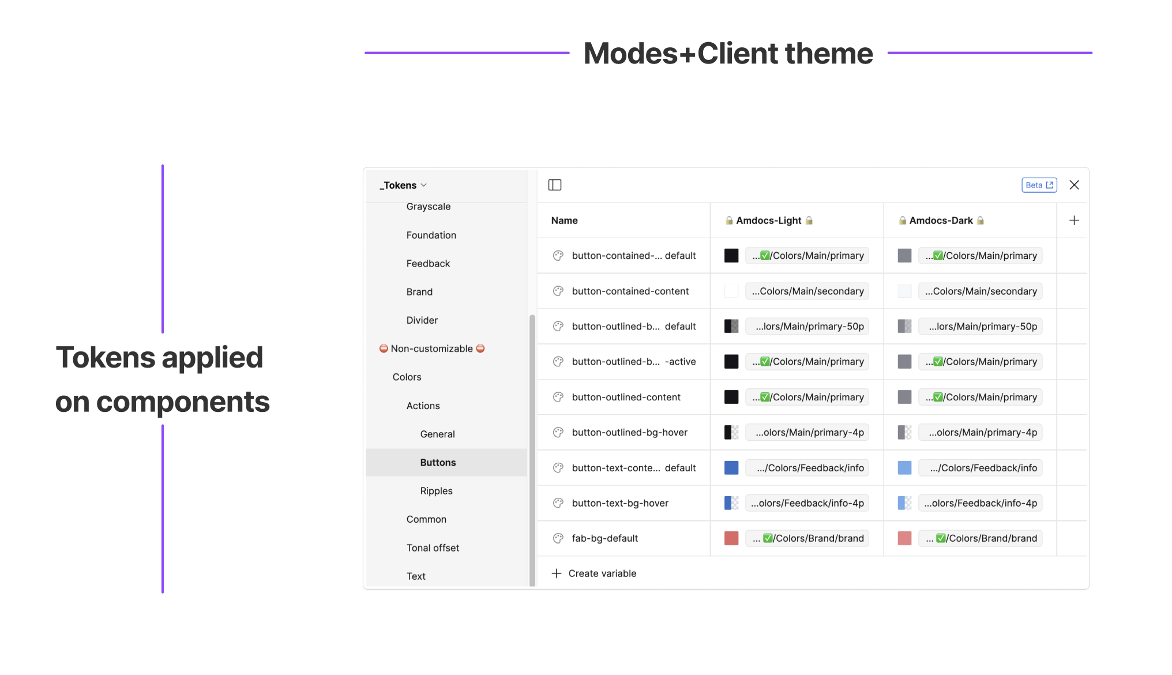The height and width of the screenshot is (675, 1172).
Task: Click the plus icon next to Create variable
Action: 556,573
